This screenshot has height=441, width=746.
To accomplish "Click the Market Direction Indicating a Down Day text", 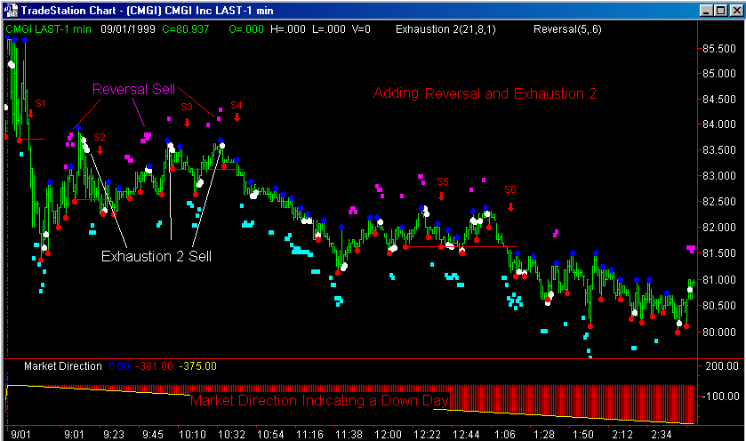I will (x=319, y=400).
